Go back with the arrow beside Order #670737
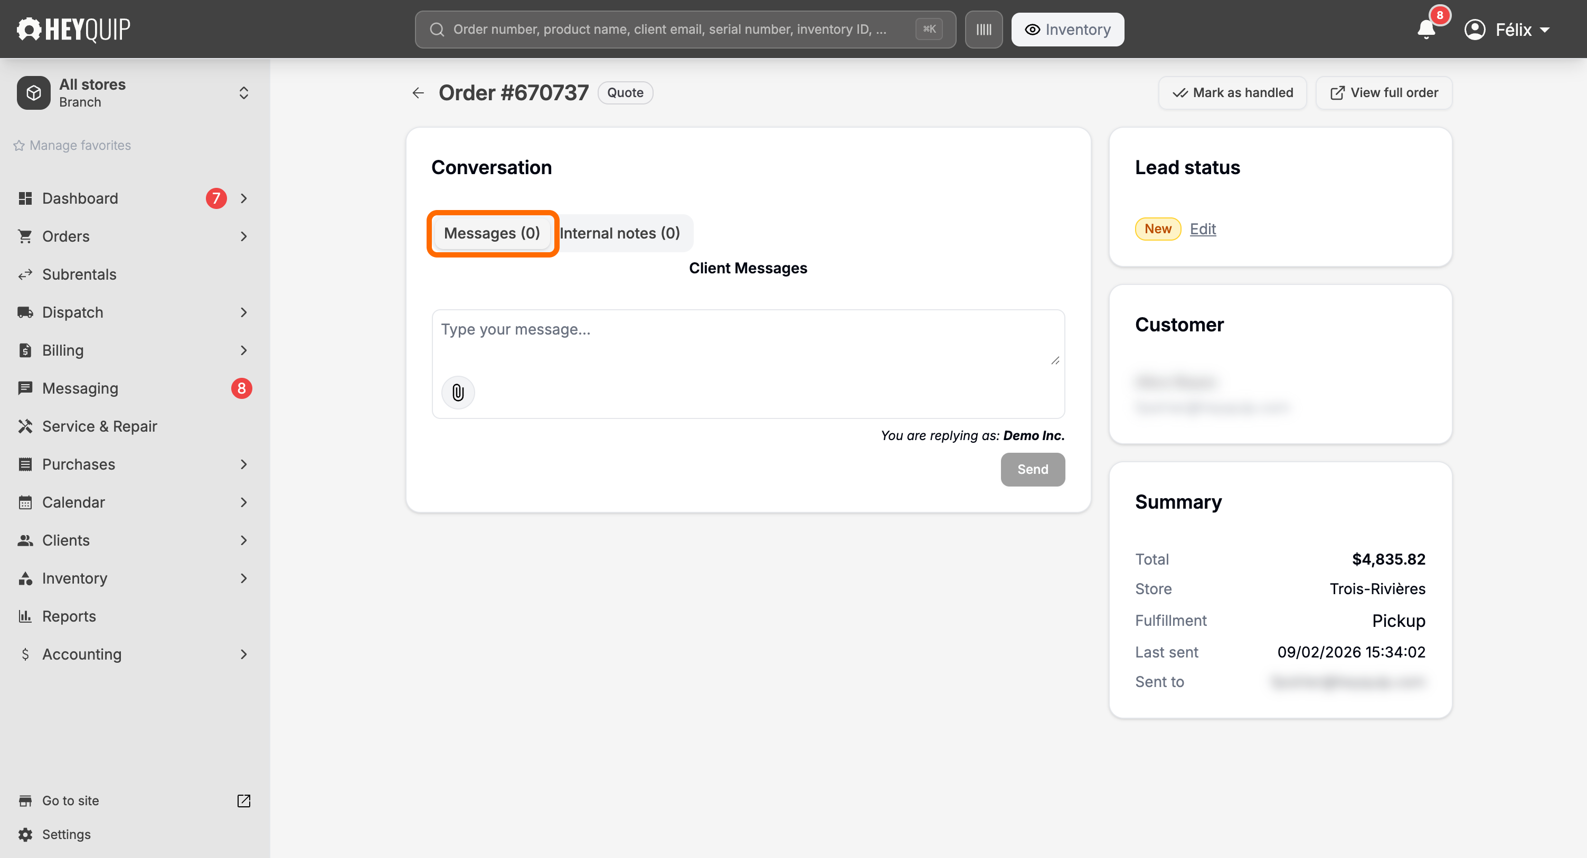The height and width of the screenshot is (858, 1587). coord(418,92)
